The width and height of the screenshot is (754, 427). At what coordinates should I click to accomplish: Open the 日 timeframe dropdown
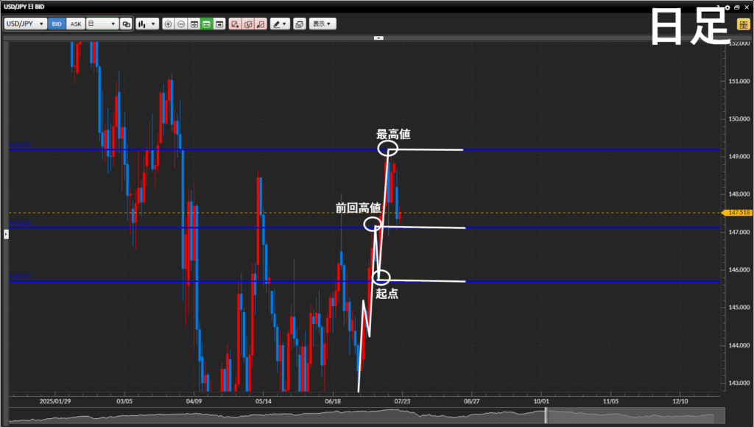coord(102,24)
